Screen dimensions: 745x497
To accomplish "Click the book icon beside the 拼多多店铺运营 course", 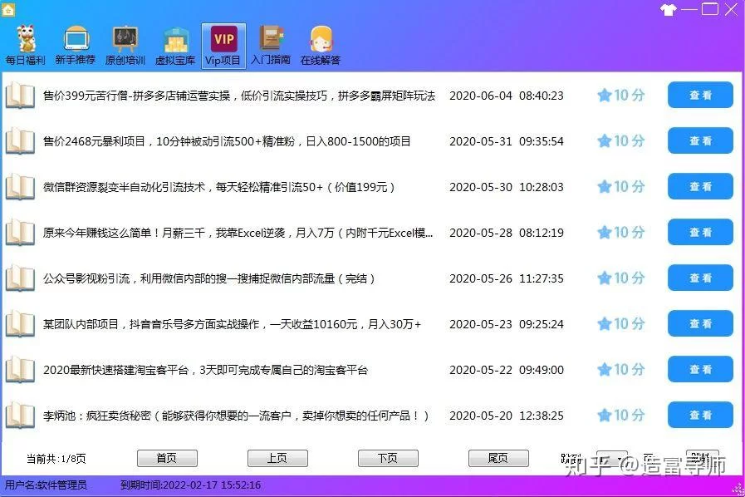I will click(x=20, y=96).
